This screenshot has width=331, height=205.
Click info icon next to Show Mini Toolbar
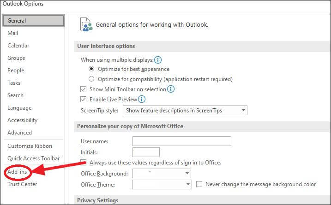(171, 89)
